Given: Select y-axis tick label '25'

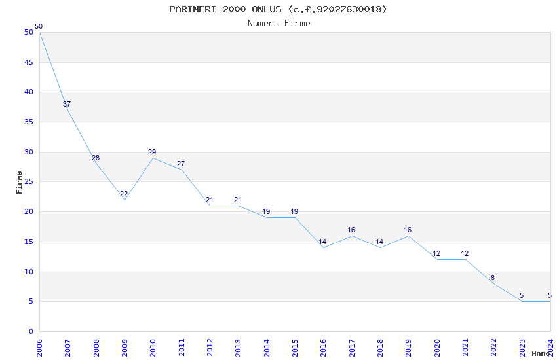Looking at the screenshot, I should [x=29, y=181].
